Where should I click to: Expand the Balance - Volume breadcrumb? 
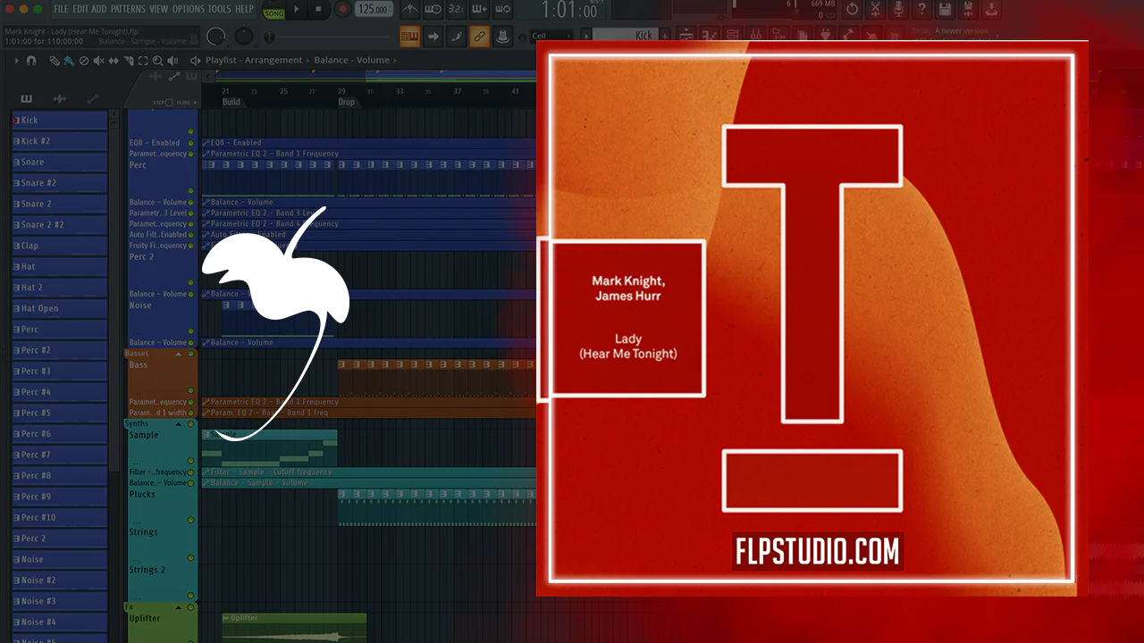tap(352, 61)
